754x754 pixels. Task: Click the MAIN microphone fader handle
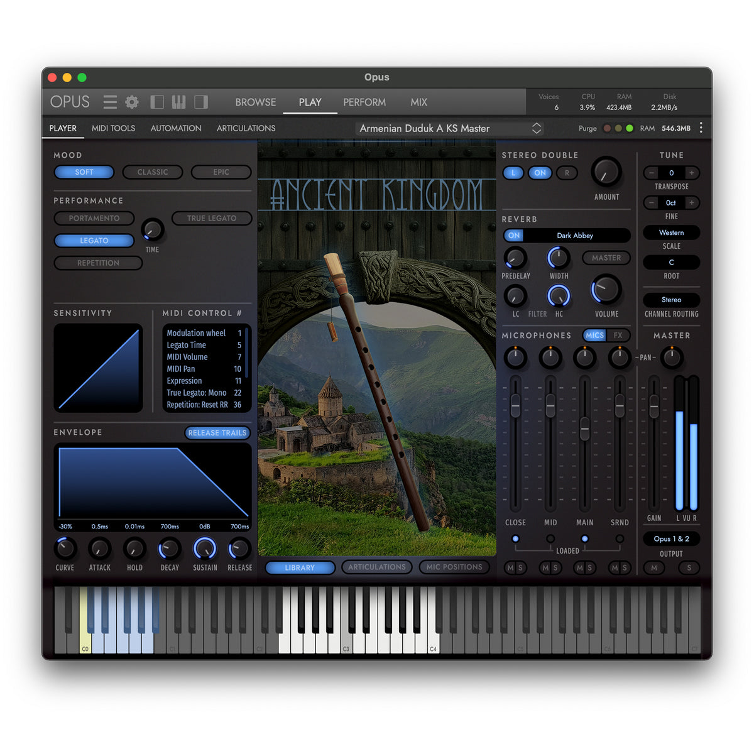pos(585,429)
